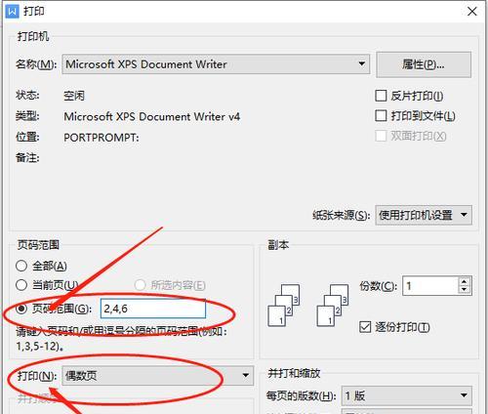Screen dimensions: 488x414
Task: Choose 当前页 radio option
Action: click(21, 285)
